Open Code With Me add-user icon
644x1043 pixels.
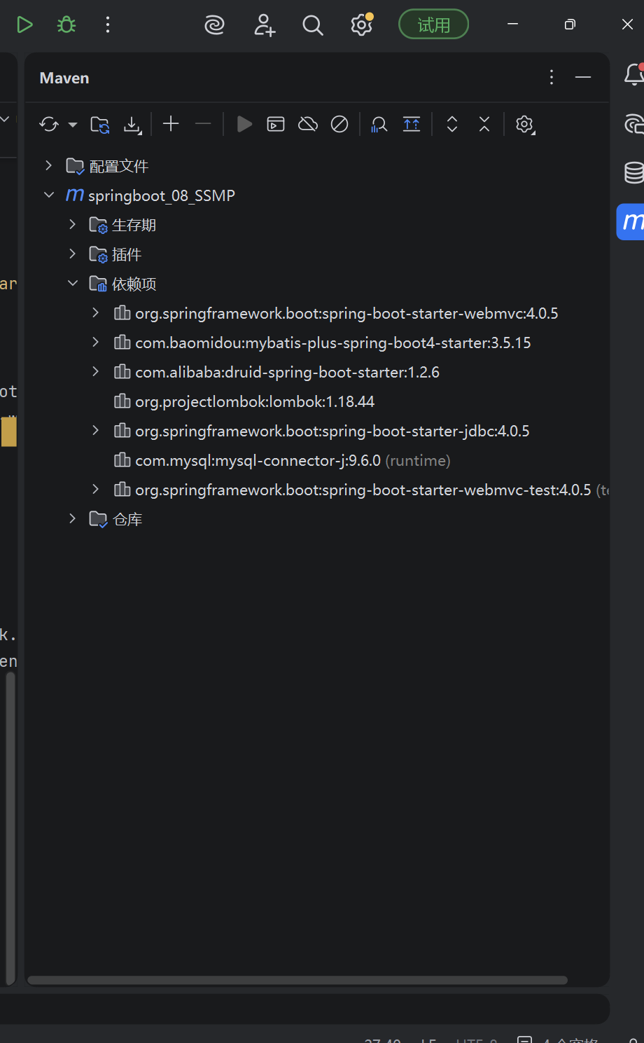pos(265,25)
